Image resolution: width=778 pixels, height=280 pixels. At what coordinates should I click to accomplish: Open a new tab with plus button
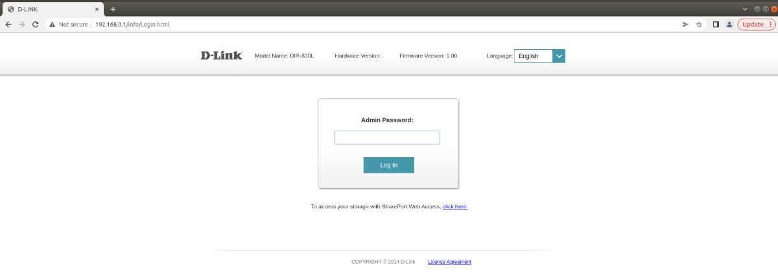[113, 9]
